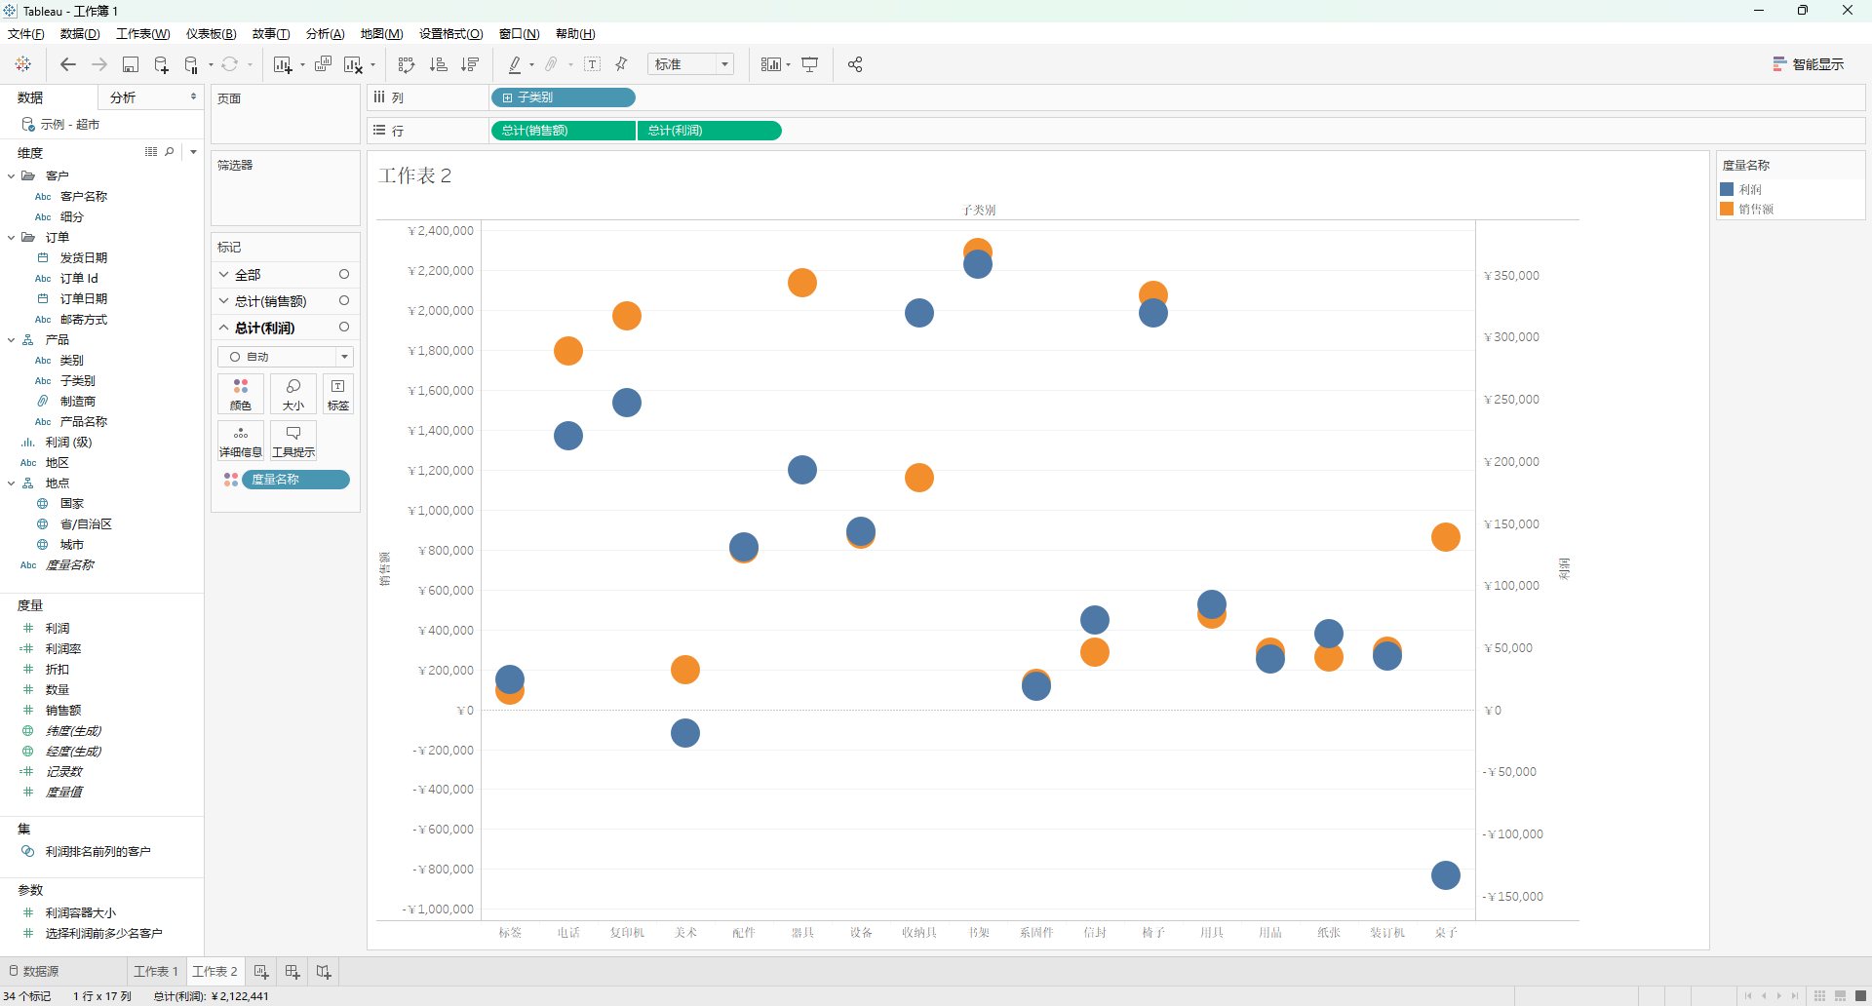Click the undo back arrow in toolbar
Image resolution: width=1872 pixels, height=1006 pixels.
(67, 64)
